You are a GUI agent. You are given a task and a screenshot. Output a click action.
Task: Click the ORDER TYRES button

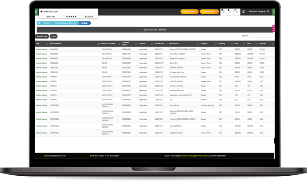pyautogui.click(x=189, y=11)
